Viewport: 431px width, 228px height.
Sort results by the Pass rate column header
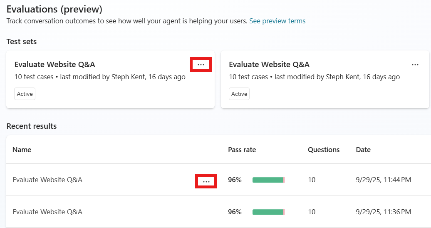click(242, 150)
